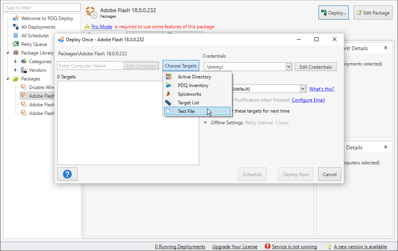This screenshot has height=251, width=398.
Task: Click the Welcome to PDQ Deploy icon
Action: point(16,18)
